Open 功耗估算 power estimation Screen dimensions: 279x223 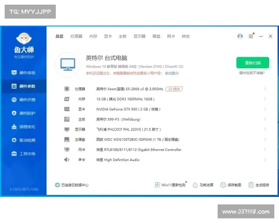[x=203, y=185]
